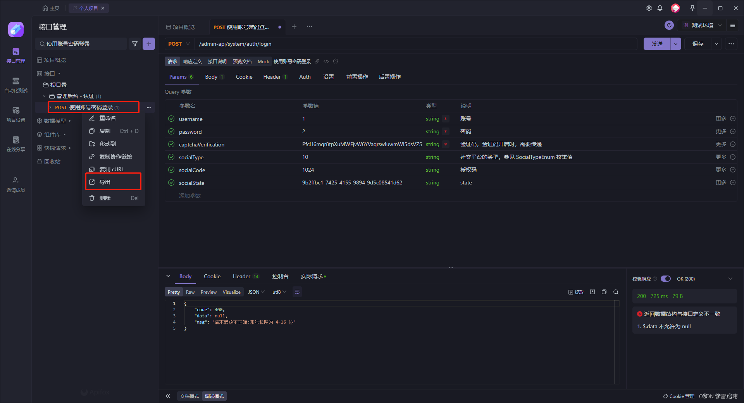Open the 响应定义 view
This screenshot has width=744, height=403.
coord(193,61)
